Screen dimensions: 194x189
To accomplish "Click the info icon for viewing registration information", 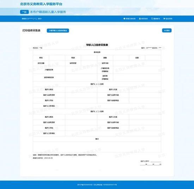I will click(x=125, y=19).
